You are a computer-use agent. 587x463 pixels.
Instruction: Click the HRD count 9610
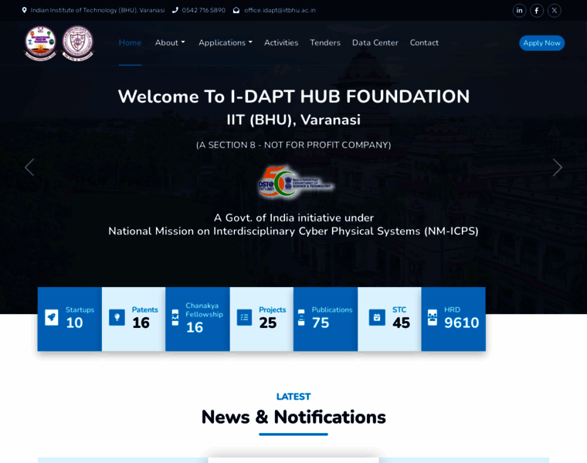tap(462, 323)
